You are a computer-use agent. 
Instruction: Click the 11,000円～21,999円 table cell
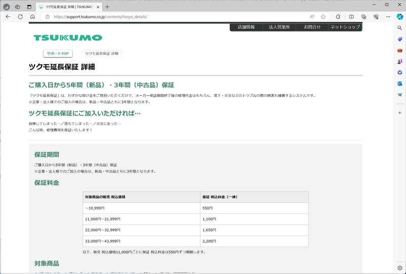[142, 219]
